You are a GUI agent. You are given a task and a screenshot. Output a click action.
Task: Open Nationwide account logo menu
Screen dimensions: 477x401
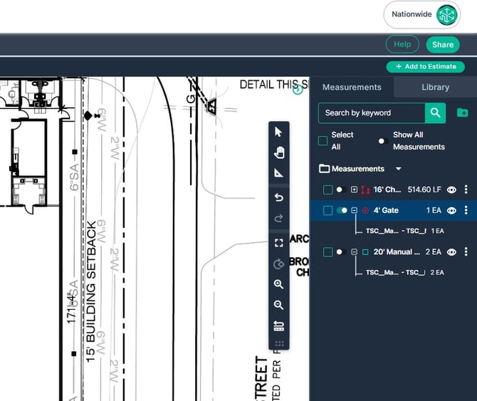coord(446,15)
